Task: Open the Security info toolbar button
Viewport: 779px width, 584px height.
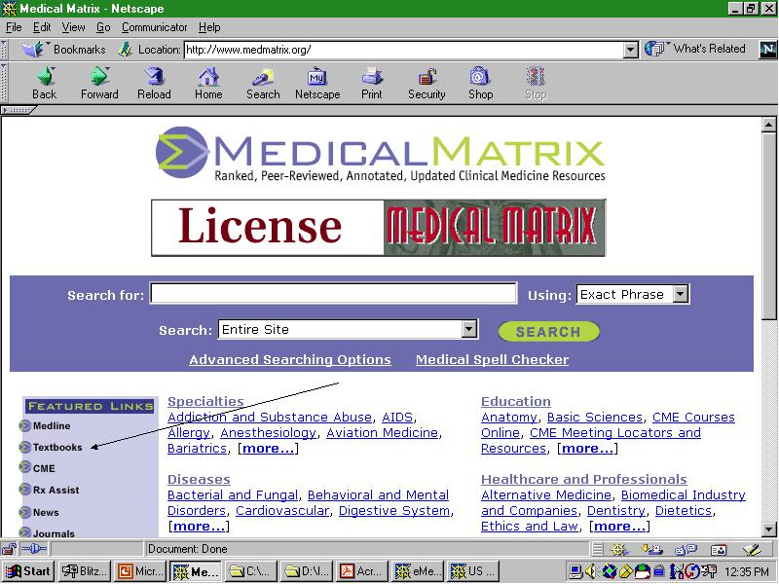Action: point(427,84)
